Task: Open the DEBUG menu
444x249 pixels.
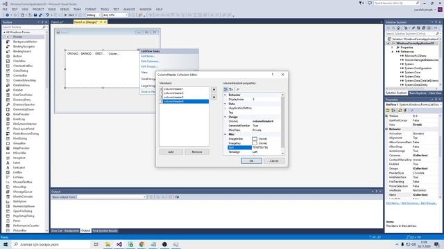Action: click(65, 9)
